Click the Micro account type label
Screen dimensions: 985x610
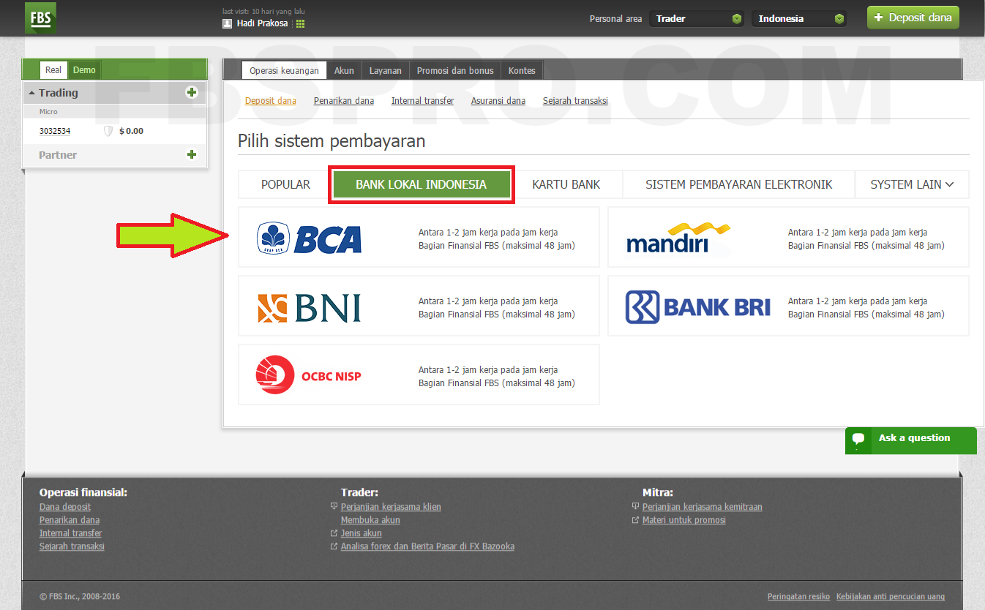click(x=48, y=112)
